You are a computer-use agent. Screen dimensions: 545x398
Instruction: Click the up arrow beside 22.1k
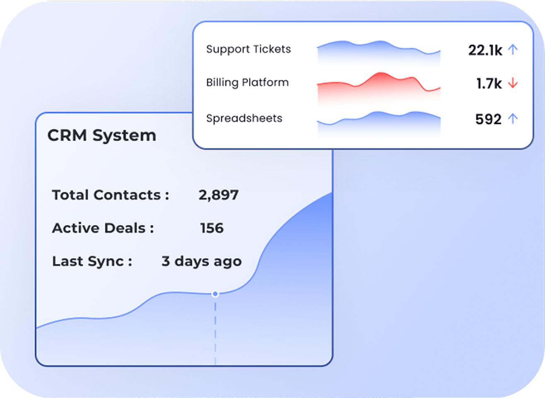pyautogui.click(x=513, y=50)
